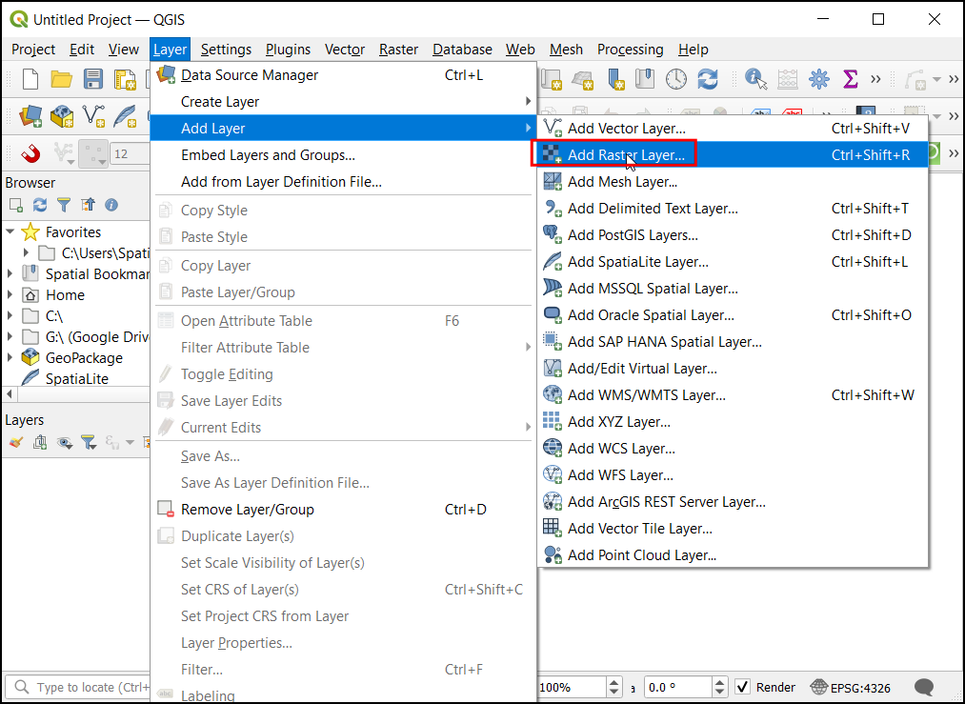Collapse the Favorites tree node
Viewport: 965px width, 704px height.
(x=10, y=232)
